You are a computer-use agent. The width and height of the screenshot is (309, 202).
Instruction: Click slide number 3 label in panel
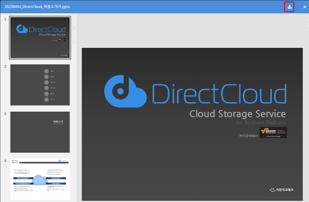(5, 114)
